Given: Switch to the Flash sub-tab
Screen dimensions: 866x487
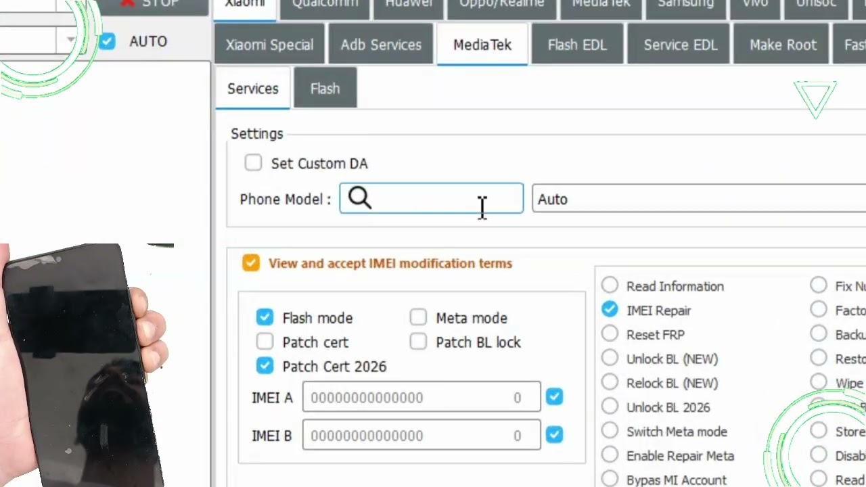Looking at the screenshot, I should click(325, 89).
